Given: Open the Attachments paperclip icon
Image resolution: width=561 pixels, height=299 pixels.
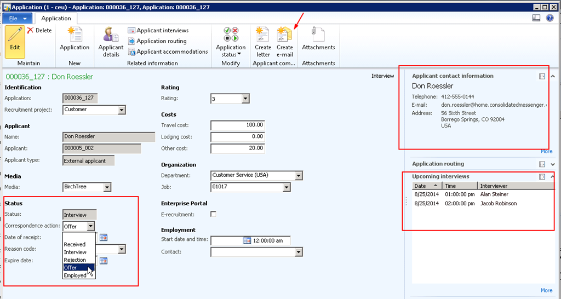Looking at the screenshot, I should (x=318, y=35).
